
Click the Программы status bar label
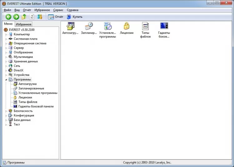[x=16, y=163]
